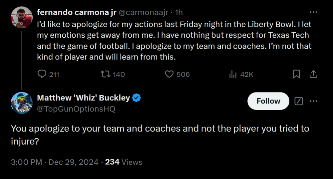Click the repost icon on Carmona's tweet
The width and height of the screenshot is (333, 179).
[x=105, y=74]
